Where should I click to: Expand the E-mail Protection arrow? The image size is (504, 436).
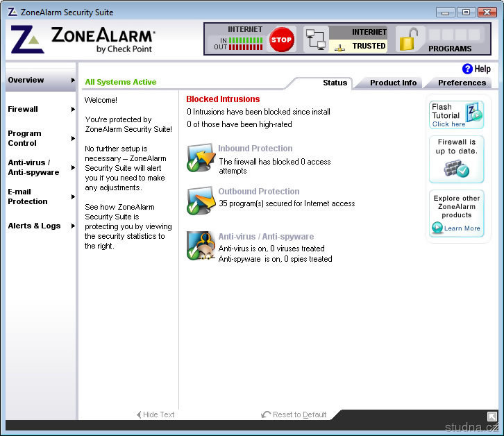(73, 196)
